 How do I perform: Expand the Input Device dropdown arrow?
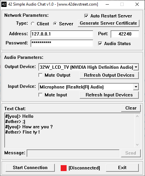tap(136, 87)
